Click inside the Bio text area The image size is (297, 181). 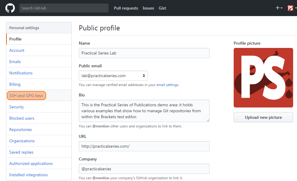pos(144,111)
